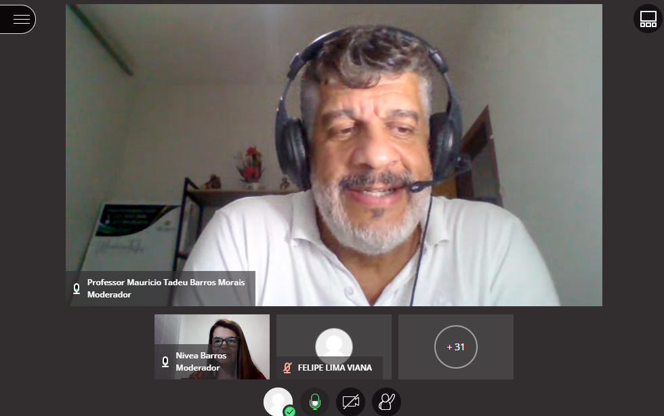
Task: Click Moderador label under Professor Mauricio
Action: click(109, 295)
